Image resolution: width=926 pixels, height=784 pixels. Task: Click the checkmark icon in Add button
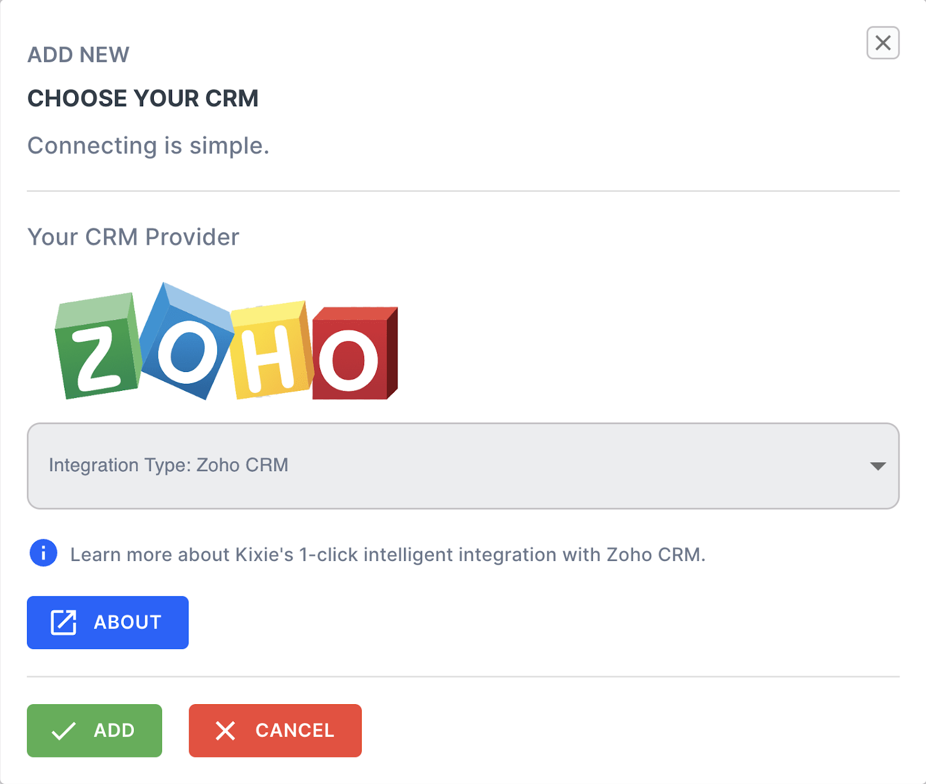pyautogui.click(x=63, y=731)
